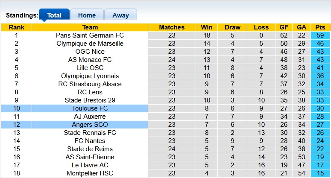Select the Away standings tab

coord(120,15)
